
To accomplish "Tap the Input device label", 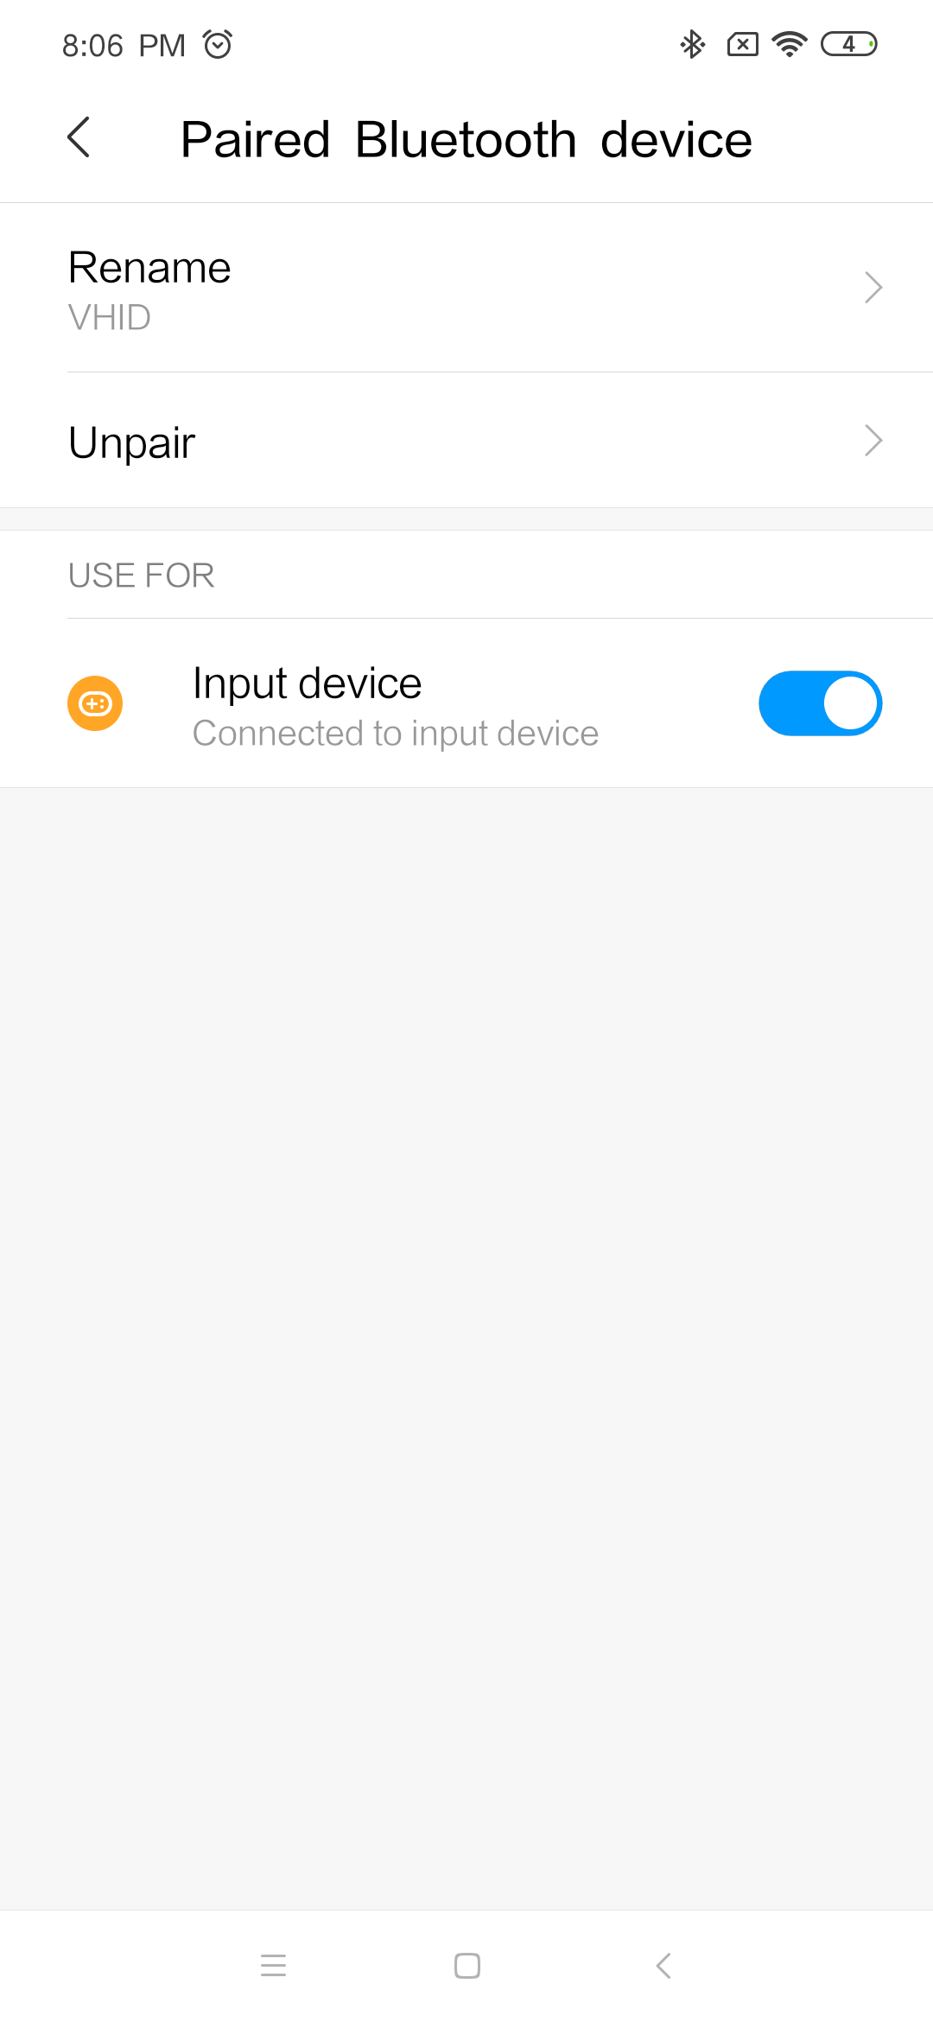I will [x=307, y=684].
